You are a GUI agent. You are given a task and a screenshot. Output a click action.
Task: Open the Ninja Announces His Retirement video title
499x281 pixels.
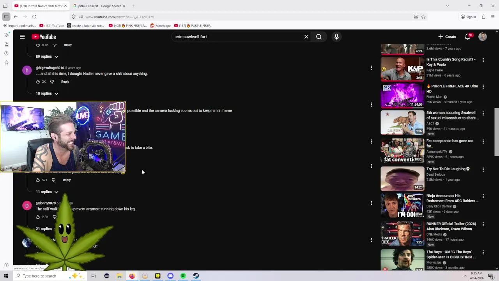pyautogui.click(x=452, y=198)
